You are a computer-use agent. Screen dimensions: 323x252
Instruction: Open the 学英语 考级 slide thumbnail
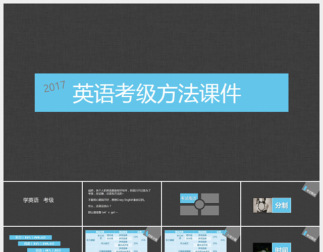click(x=42, y=204)
